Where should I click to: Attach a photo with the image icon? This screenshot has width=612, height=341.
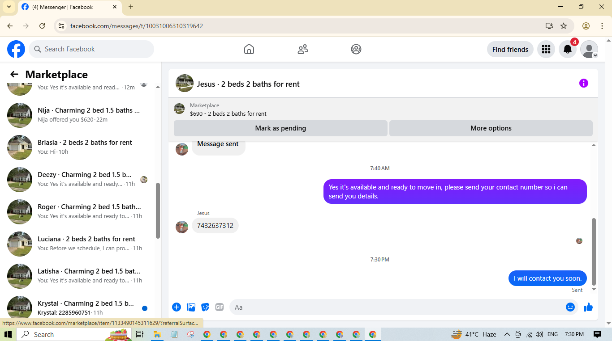click(x=191, y=307)
